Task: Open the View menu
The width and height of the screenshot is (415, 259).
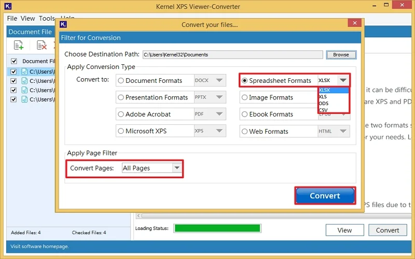Action: [x=27, y=19]
